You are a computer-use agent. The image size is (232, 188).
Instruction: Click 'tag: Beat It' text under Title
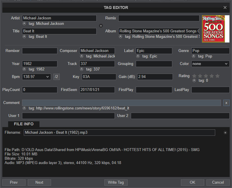[x=38, y=37]
